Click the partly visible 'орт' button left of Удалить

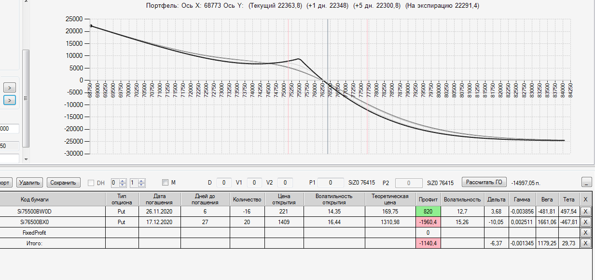coord(6,183)
